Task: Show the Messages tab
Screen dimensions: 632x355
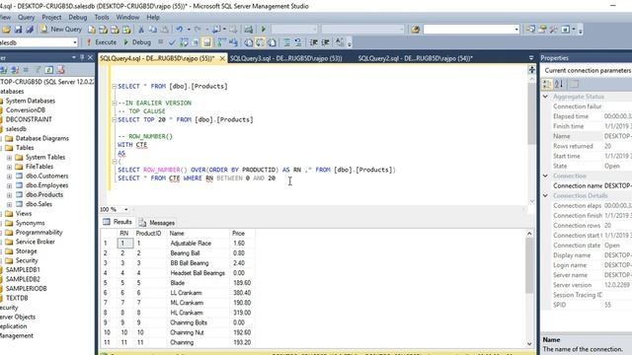Action: pos(157,223)
